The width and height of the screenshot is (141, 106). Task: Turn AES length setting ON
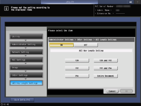pos(61,45)
